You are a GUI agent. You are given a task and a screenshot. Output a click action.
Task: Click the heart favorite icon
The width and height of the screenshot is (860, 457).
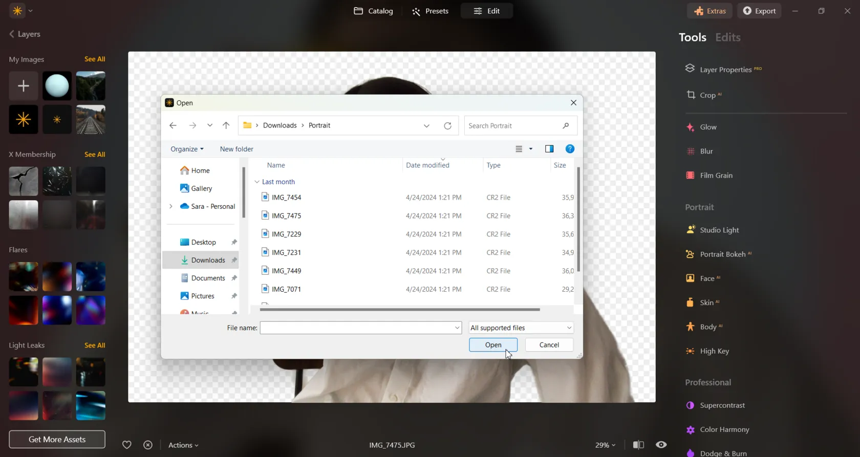click(x=127, y=445)
